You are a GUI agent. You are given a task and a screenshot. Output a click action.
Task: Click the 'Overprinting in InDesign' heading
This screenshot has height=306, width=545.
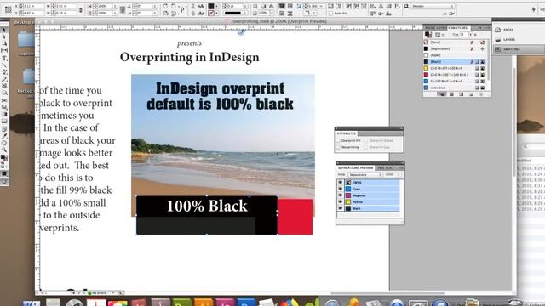click(x=189, y=57)
